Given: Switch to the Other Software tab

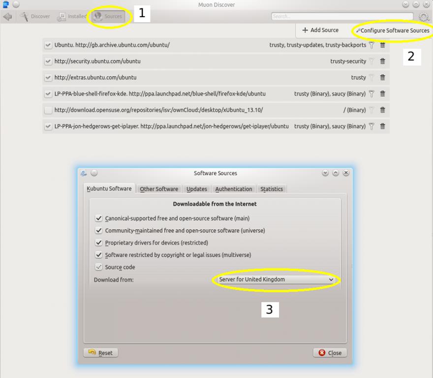Looking at the screenshot, I should pyautogui.click(x=159, y=189).
